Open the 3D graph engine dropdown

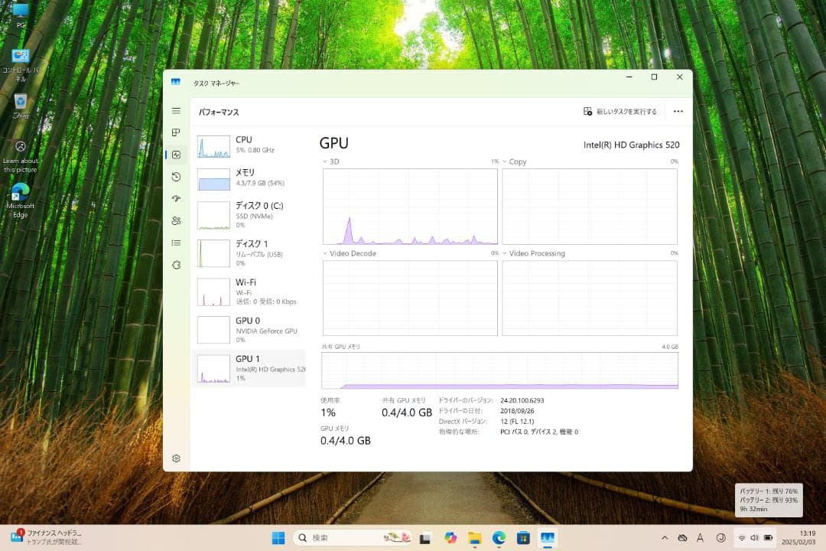(324, 161)
